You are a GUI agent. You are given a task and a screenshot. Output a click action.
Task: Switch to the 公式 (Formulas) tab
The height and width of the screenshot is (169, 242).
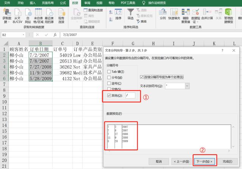(x=63, y=3)
